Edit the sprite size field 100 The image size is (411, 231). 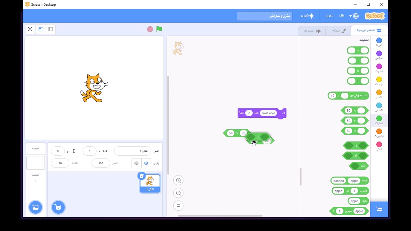[101, 163]
